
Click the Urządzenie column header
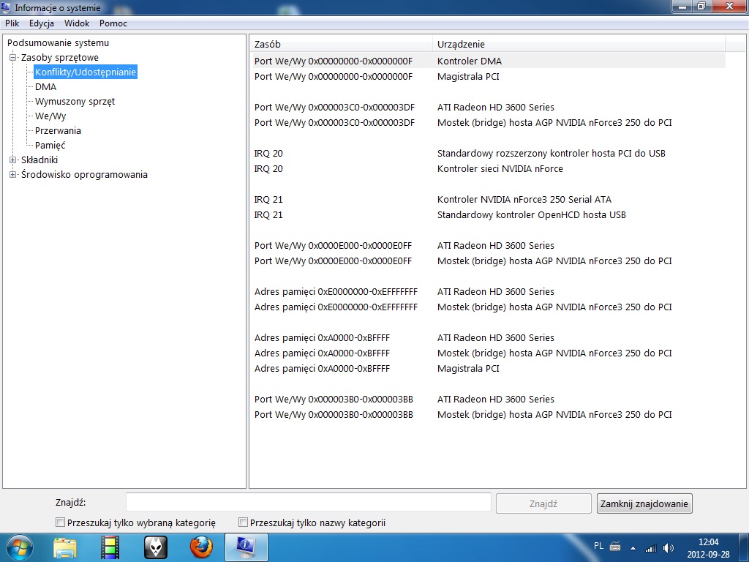579,44
